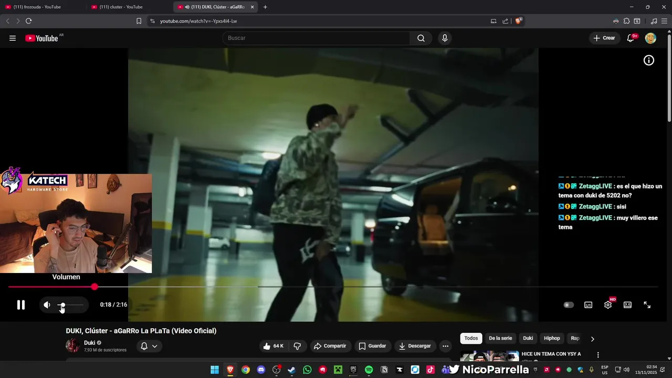This screenshot has width=672, height=378.
Task: Click tray microphone status icon
Action: [592, 370]
